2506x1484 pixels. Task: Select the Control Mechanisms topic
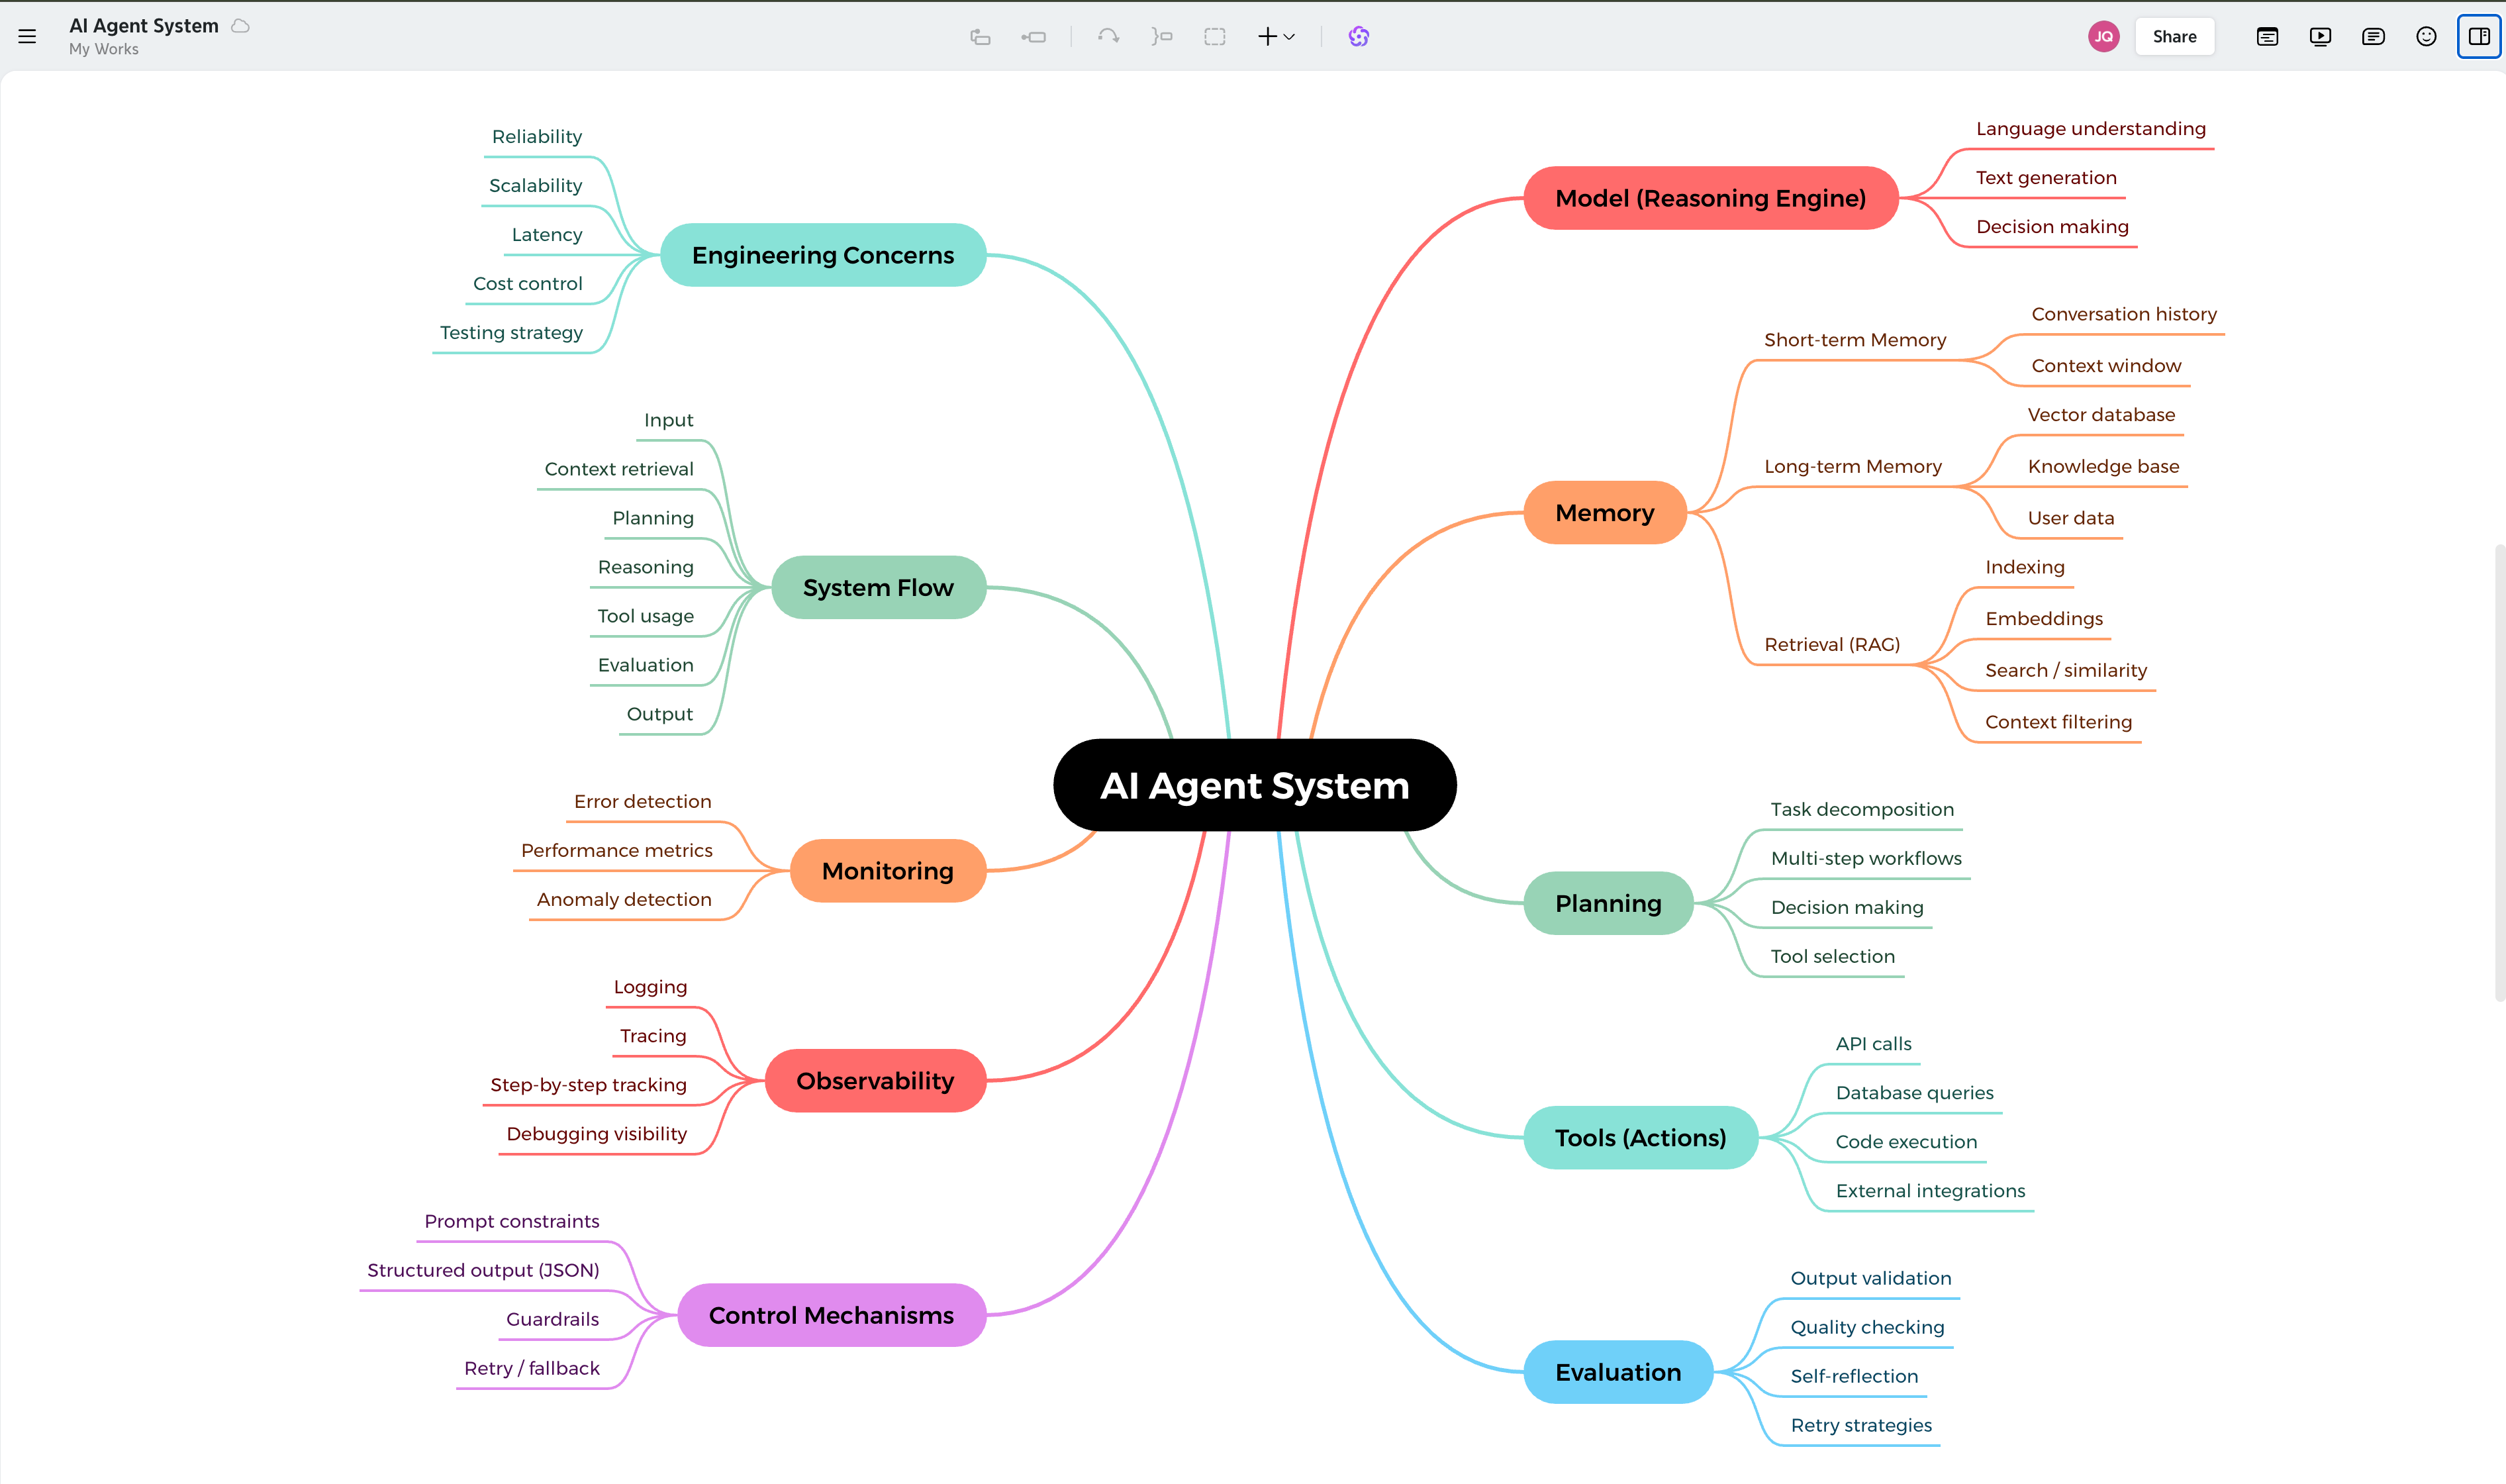pos(832,1315)
